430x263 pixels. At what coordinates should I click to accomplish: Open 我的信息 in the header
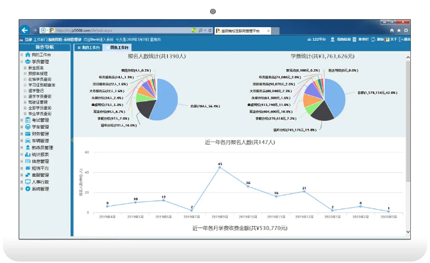[341, 39]
